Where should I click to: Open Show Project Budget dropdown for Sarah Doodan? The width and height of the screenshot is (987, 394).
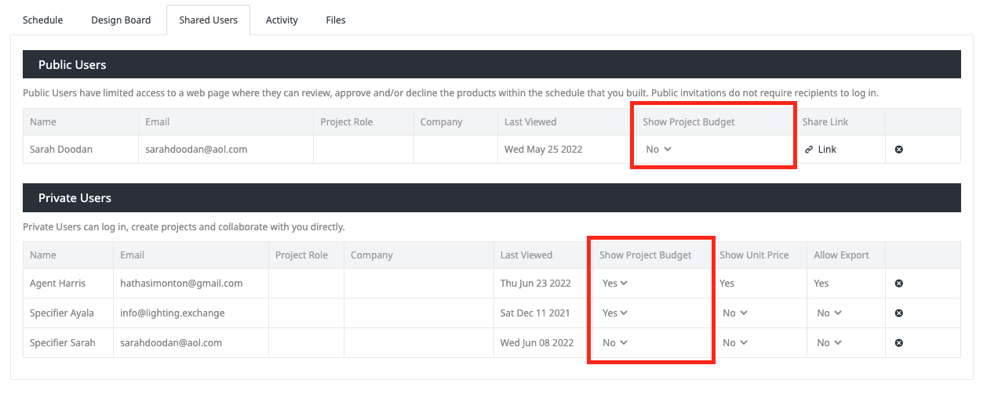[658, 150]
